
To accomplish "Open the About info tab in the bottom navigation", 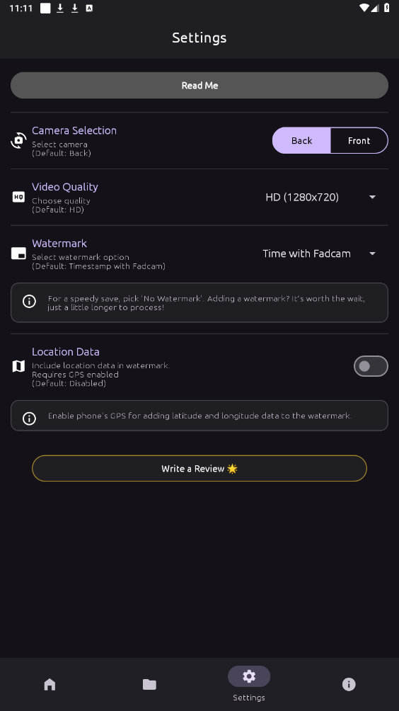I will pyautogui.click(x=349, y=684).
